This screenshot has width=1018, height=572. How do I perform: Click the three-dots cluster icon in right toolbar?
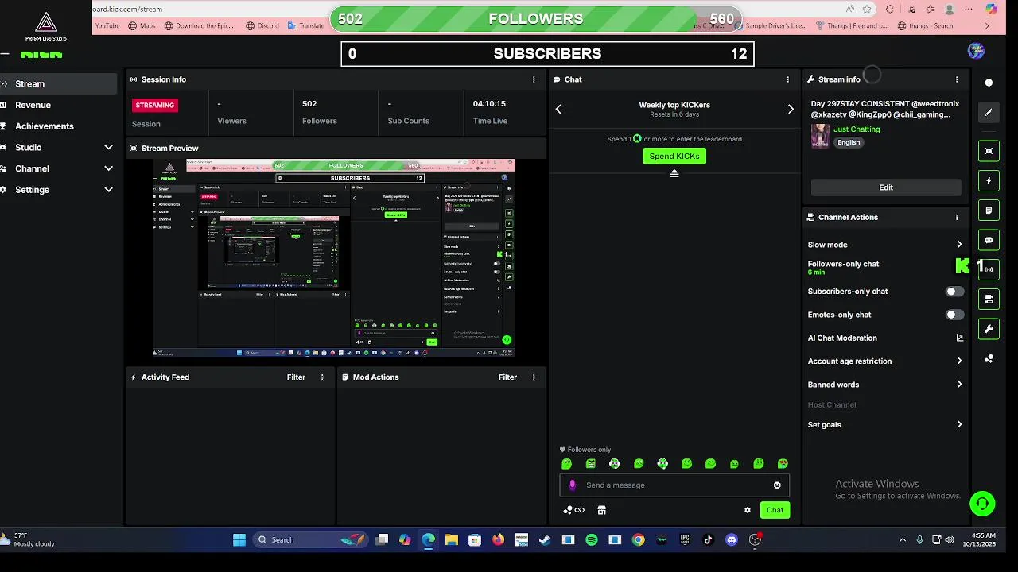(x=989, y=359)
